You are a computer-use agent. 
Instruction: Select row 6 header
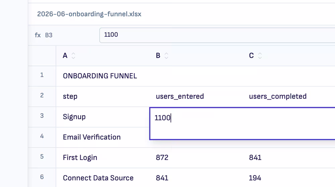point(42,178)
